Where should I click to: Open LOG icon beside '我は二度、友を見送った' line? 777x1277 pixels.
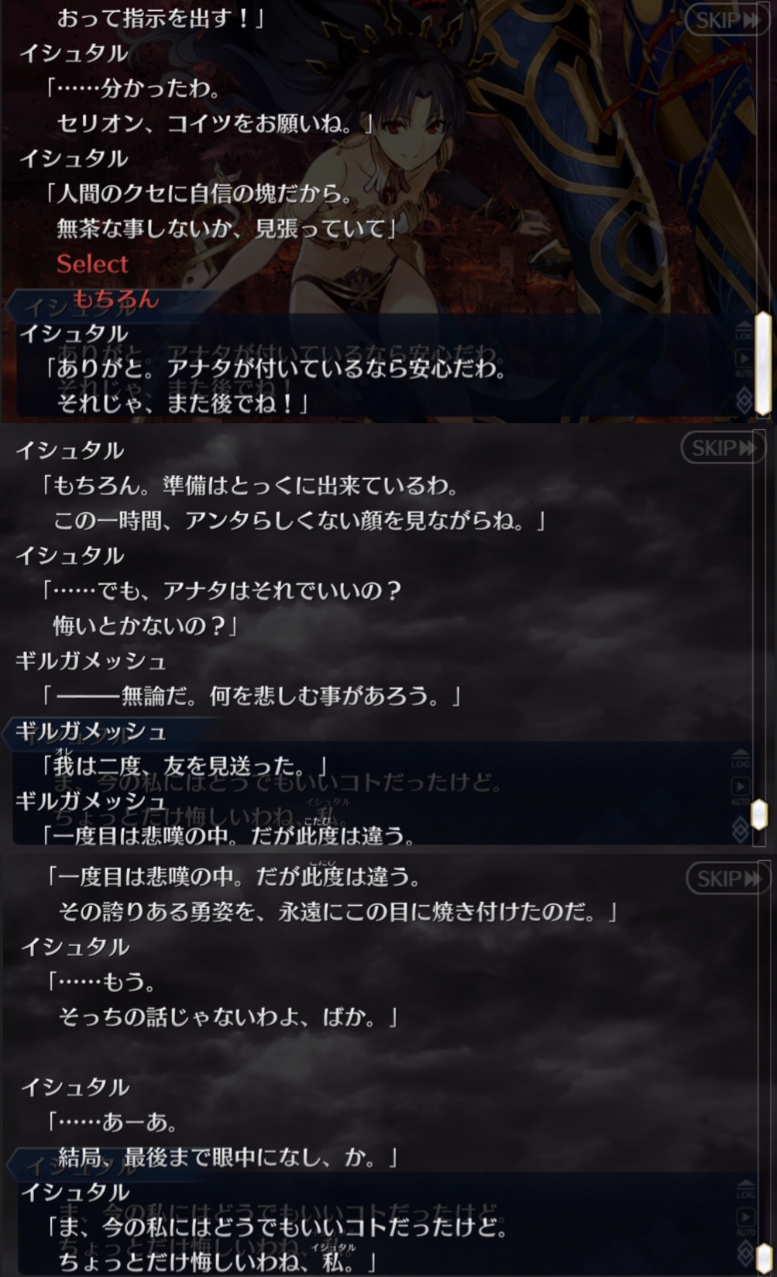pyautogui.click(x=741, y=759)
